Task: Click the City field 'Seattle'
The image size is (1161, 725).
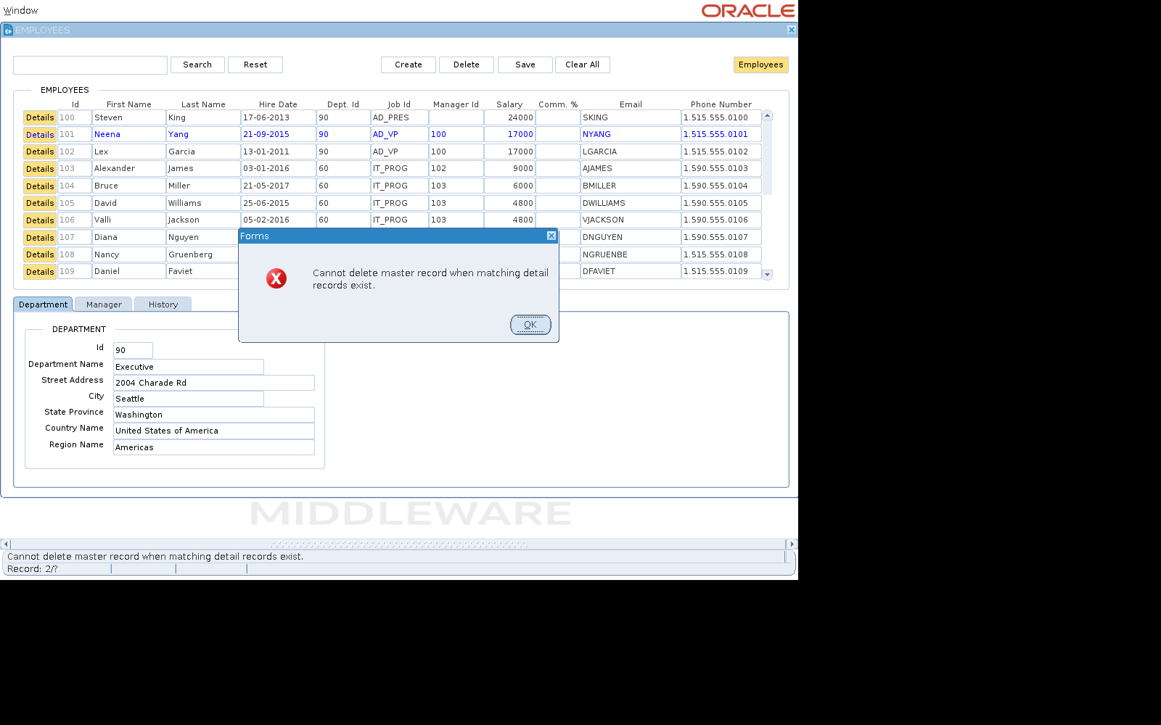Action: pos(189,399)
